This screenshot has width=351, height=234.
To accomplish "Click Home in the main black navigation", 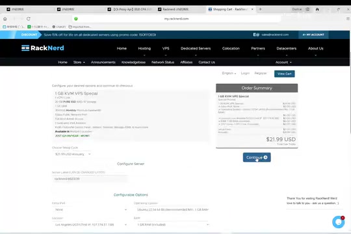I will (x=122, y=48).
